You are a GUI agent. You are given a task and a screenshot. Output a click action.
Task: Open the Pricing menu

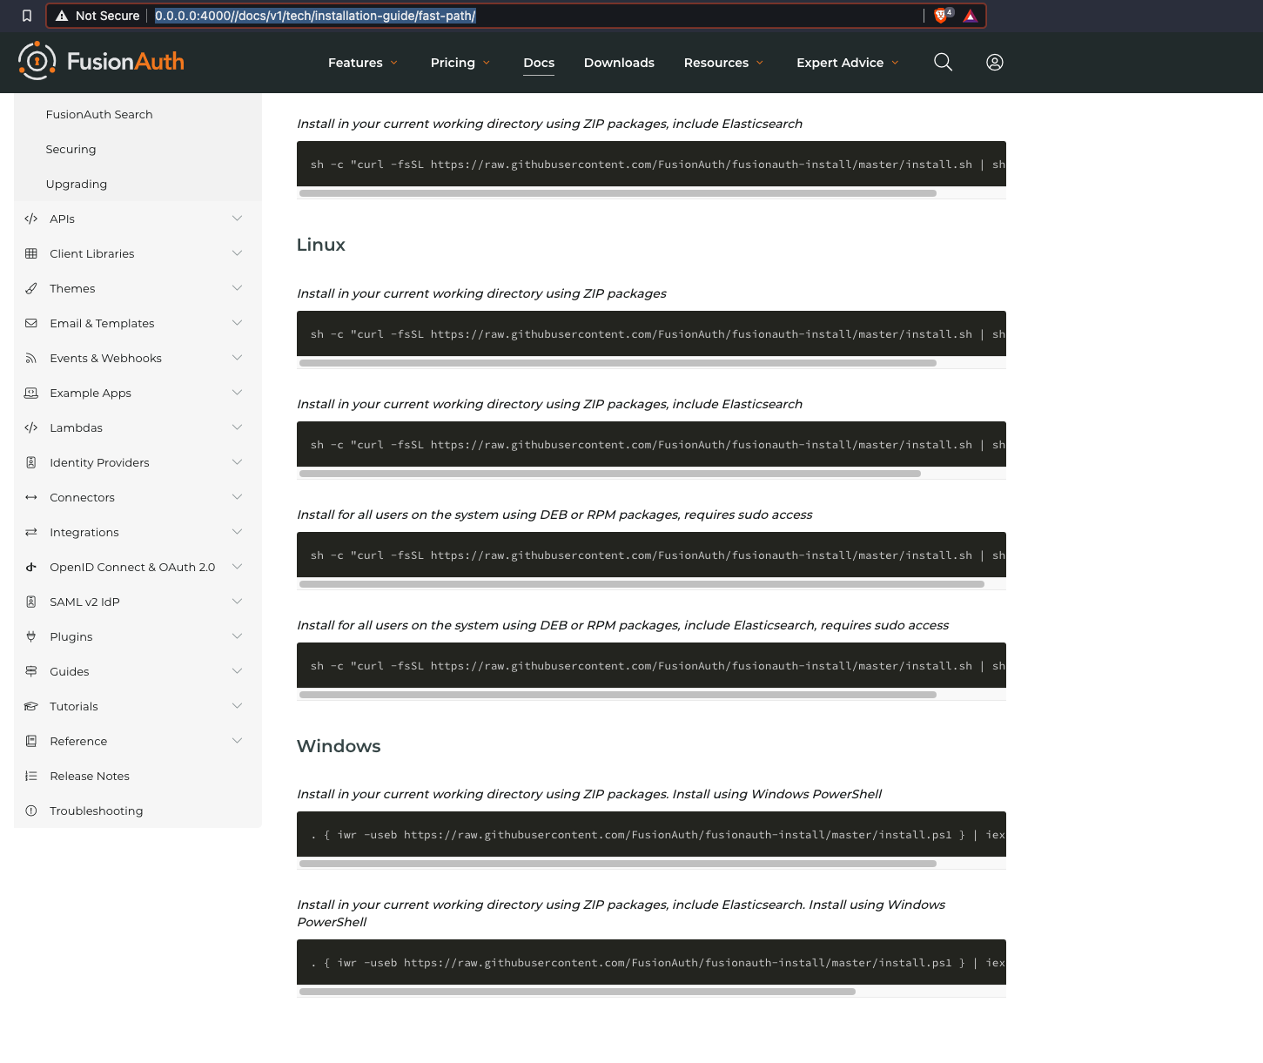(460, 63)
